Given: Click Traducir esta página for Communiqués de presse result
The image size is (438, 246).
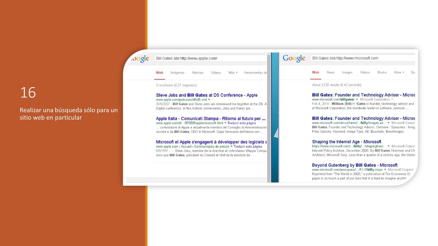Looking at the screenshot, I should tap(248, 146).
